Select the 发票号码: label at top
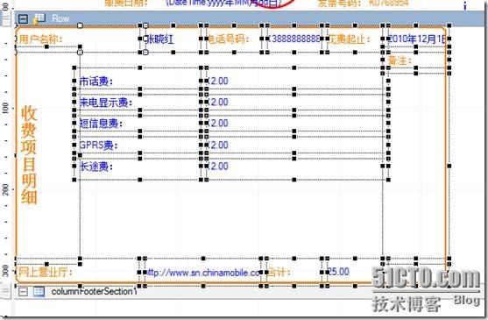This screenshot has height=320, width=488. pyautogui.click(x=340, y=4)
